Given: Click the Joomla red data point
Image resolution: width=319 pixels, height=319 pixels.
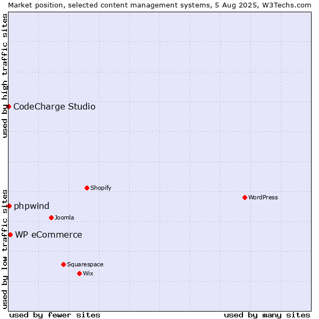Looking at the screenshot, I should [51, 217].
